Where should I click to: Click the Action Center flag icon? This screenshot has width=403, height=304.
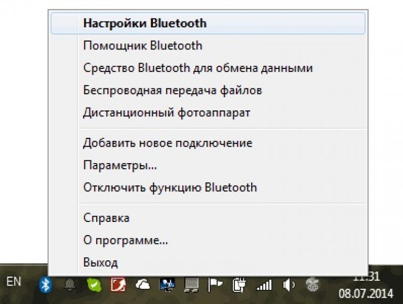(215, 285)
